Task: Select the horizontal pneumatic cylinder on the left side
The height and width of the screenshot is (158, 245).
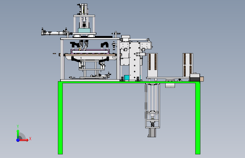Action: (x=55, y=33)
